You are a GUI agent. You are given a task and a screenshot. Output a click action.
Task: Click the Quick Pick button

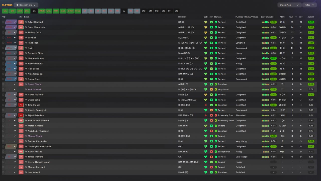(286, 5)
